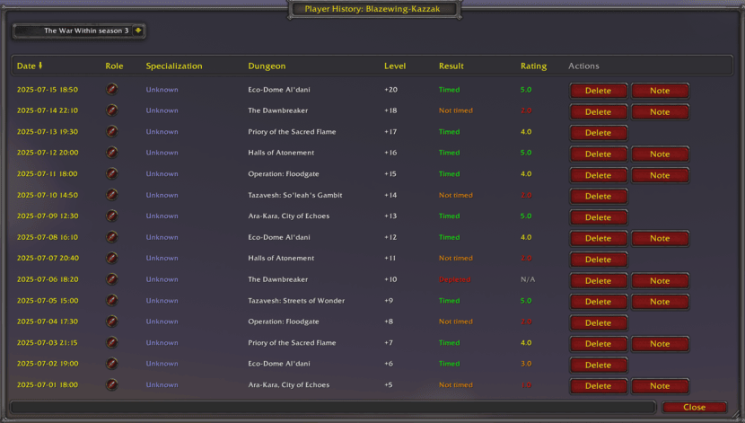
Task: Delete the +12 Eco-Dome Al'dani run
Action: pyautogui.click(x=598, y=238)
